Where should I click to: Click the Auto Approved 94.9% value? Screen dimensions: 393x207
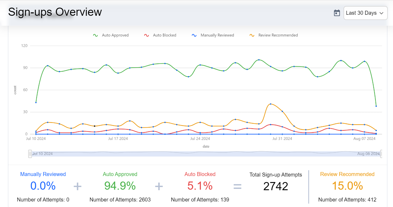pos(120,186)
